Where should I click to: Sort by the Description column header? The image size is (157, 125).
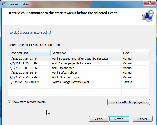[86, 53]
